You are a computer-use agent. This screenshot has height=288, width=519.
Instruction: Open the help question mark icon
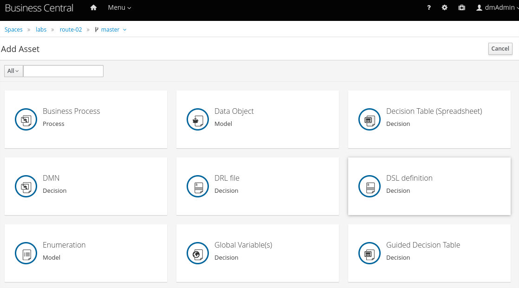tap(429, 8)
